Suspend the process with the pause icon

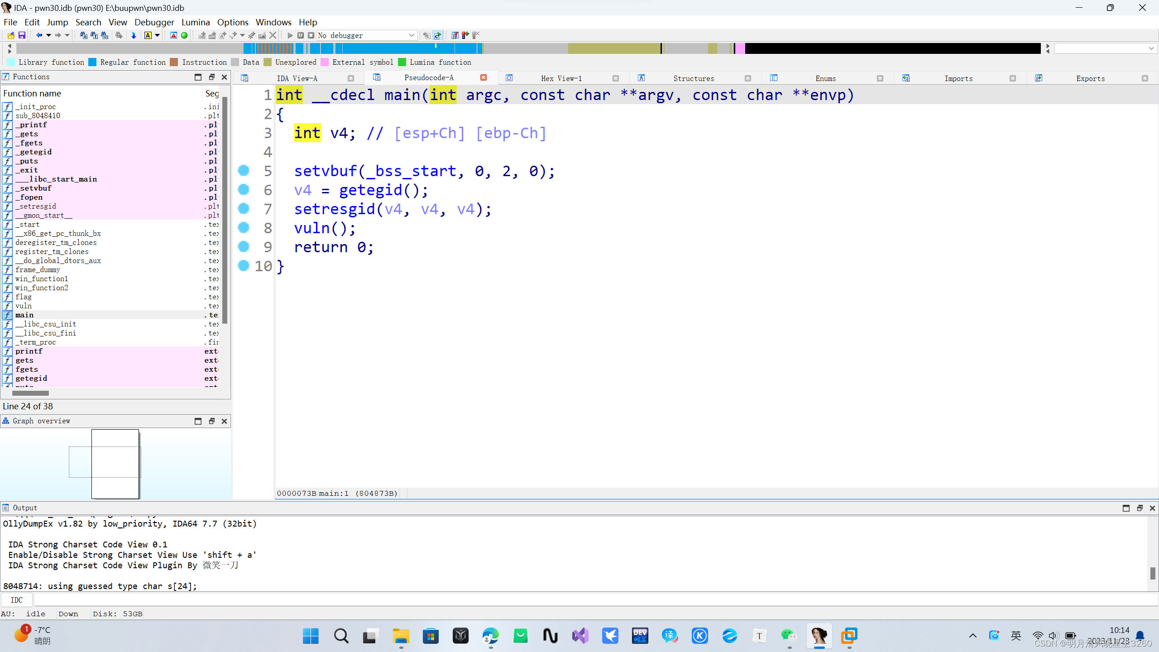(x=301, y=35)
